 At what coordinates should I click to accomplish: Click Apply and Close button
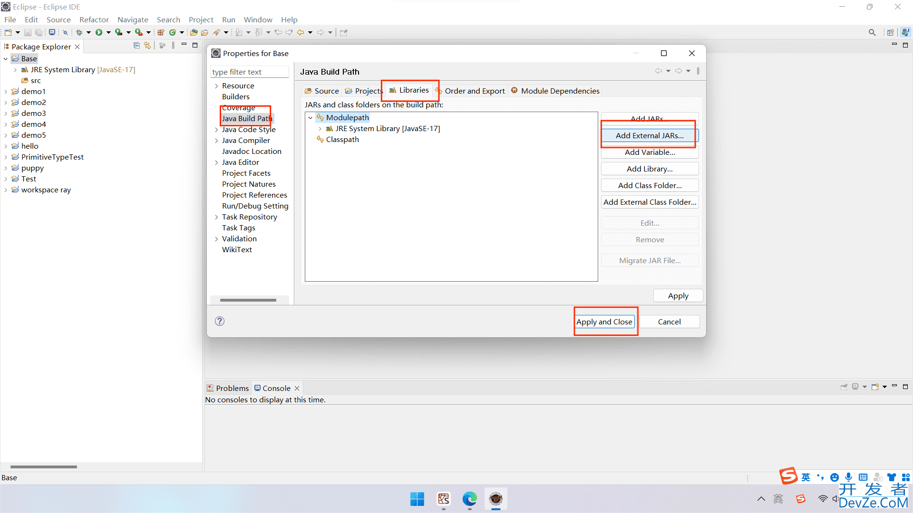[604, 321]
